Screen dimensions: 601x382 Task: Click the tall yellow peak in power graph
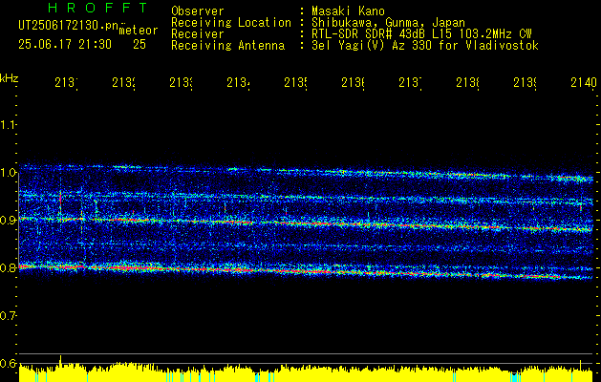60,362
